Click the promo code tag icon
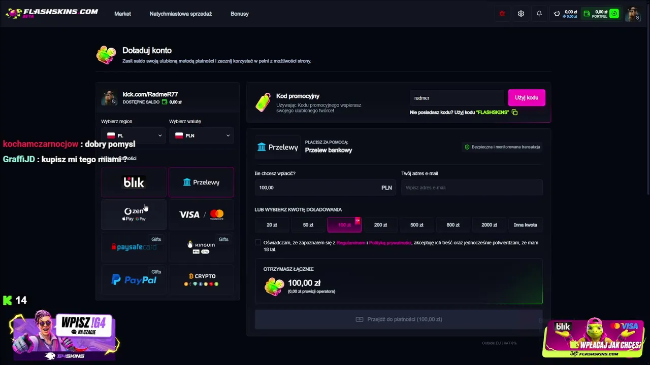This screenshot has height=365, width=650. point(263,102)
